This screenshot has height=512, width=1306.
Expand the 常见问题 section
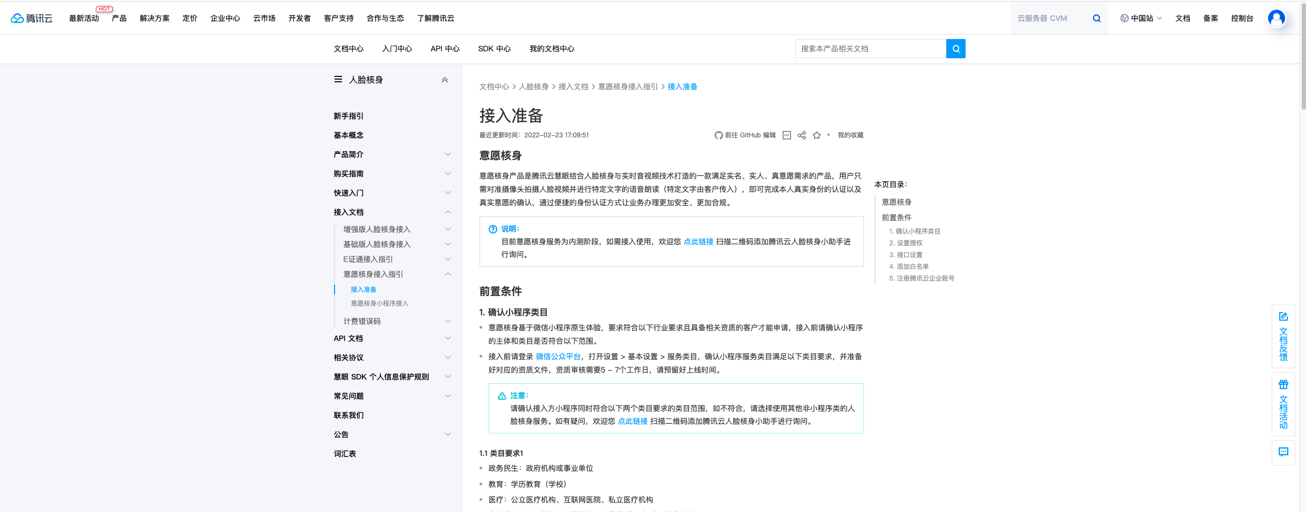click(448, 396)
